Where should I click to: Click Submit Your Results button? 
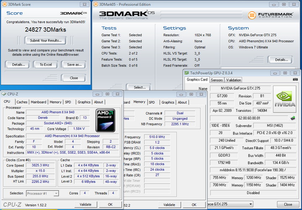45,40
